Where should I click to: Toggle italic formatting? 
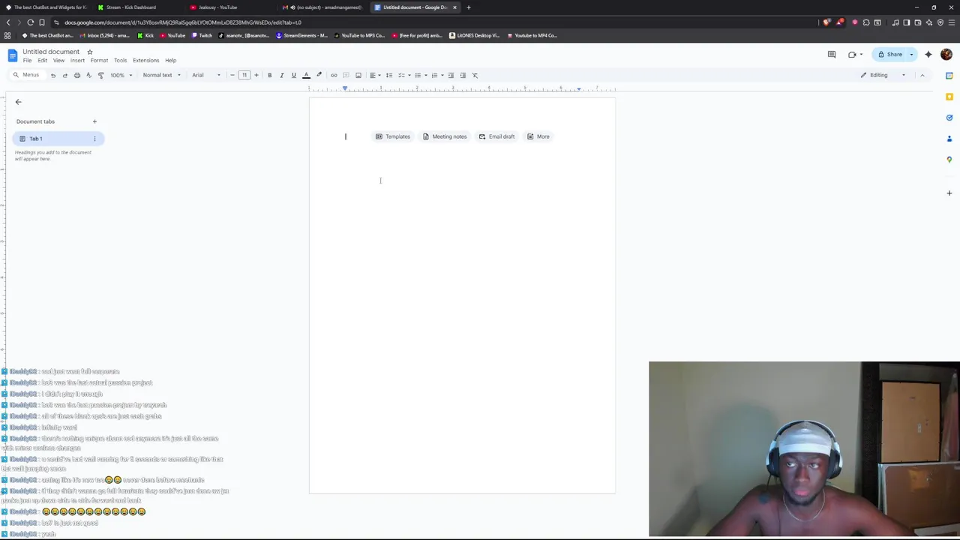point(281,75)
